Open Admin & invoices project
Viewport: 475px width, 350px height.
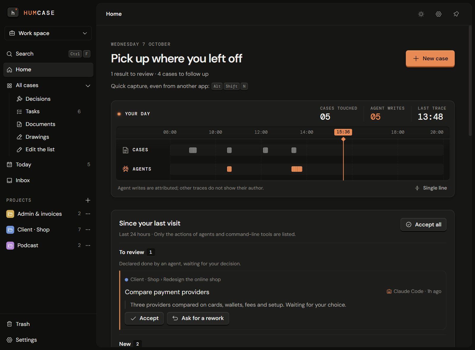coord(39,214)
